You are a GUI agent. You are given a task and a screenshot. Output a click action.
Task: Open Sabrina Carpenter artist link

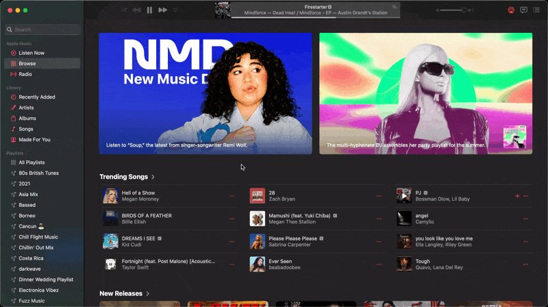(x=289, y=245)
